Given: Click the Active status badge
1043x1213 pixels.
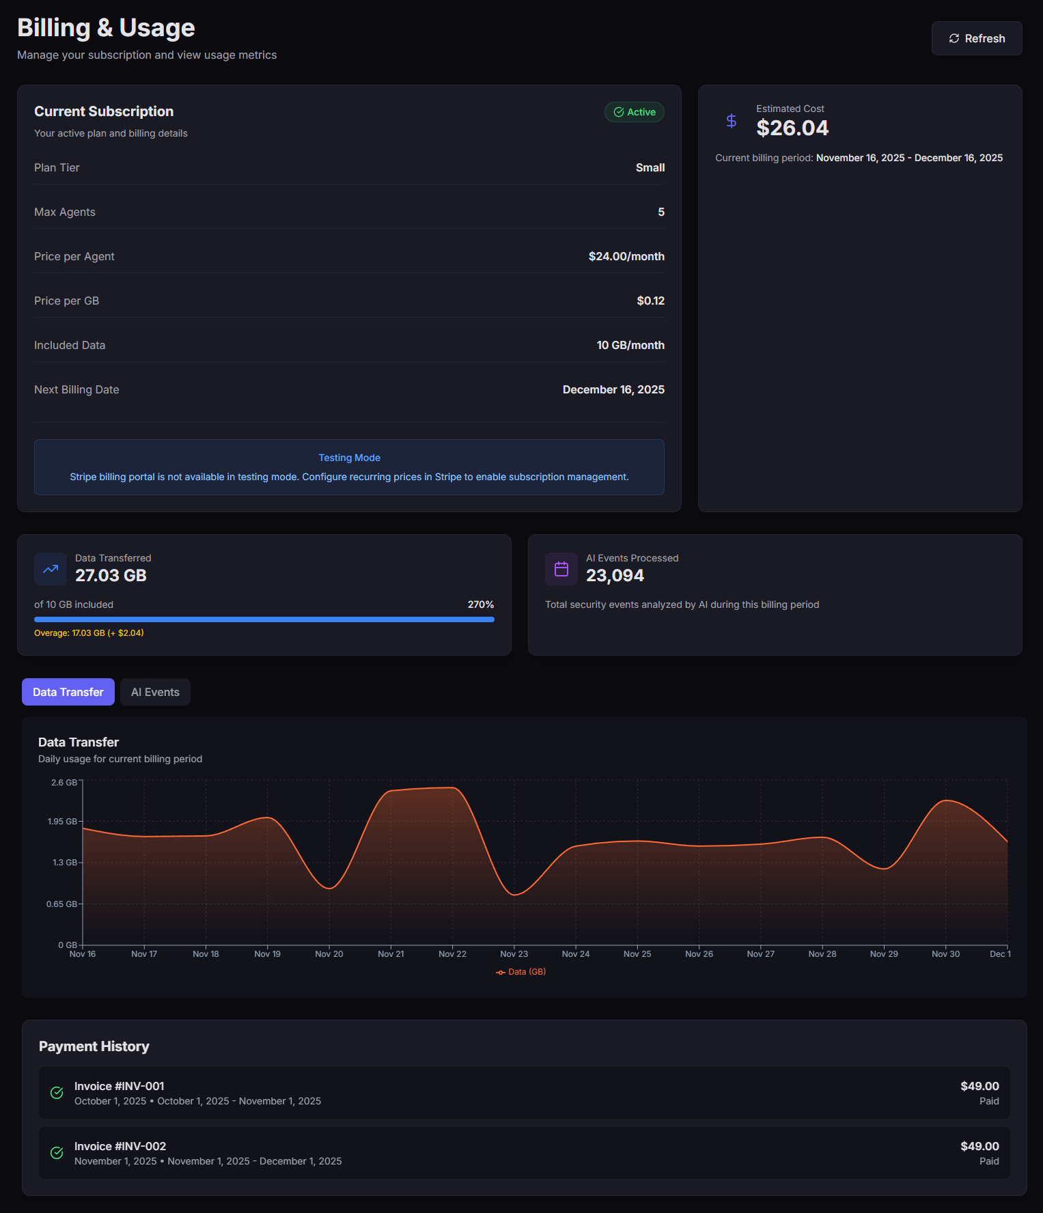Looking at the screenshot, I should coord(635,112).
